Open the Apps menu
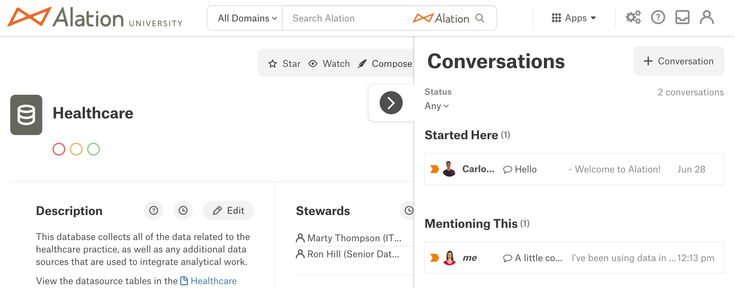Image resolution: width=735 pixels, height=288 pixels. (574, 18)
